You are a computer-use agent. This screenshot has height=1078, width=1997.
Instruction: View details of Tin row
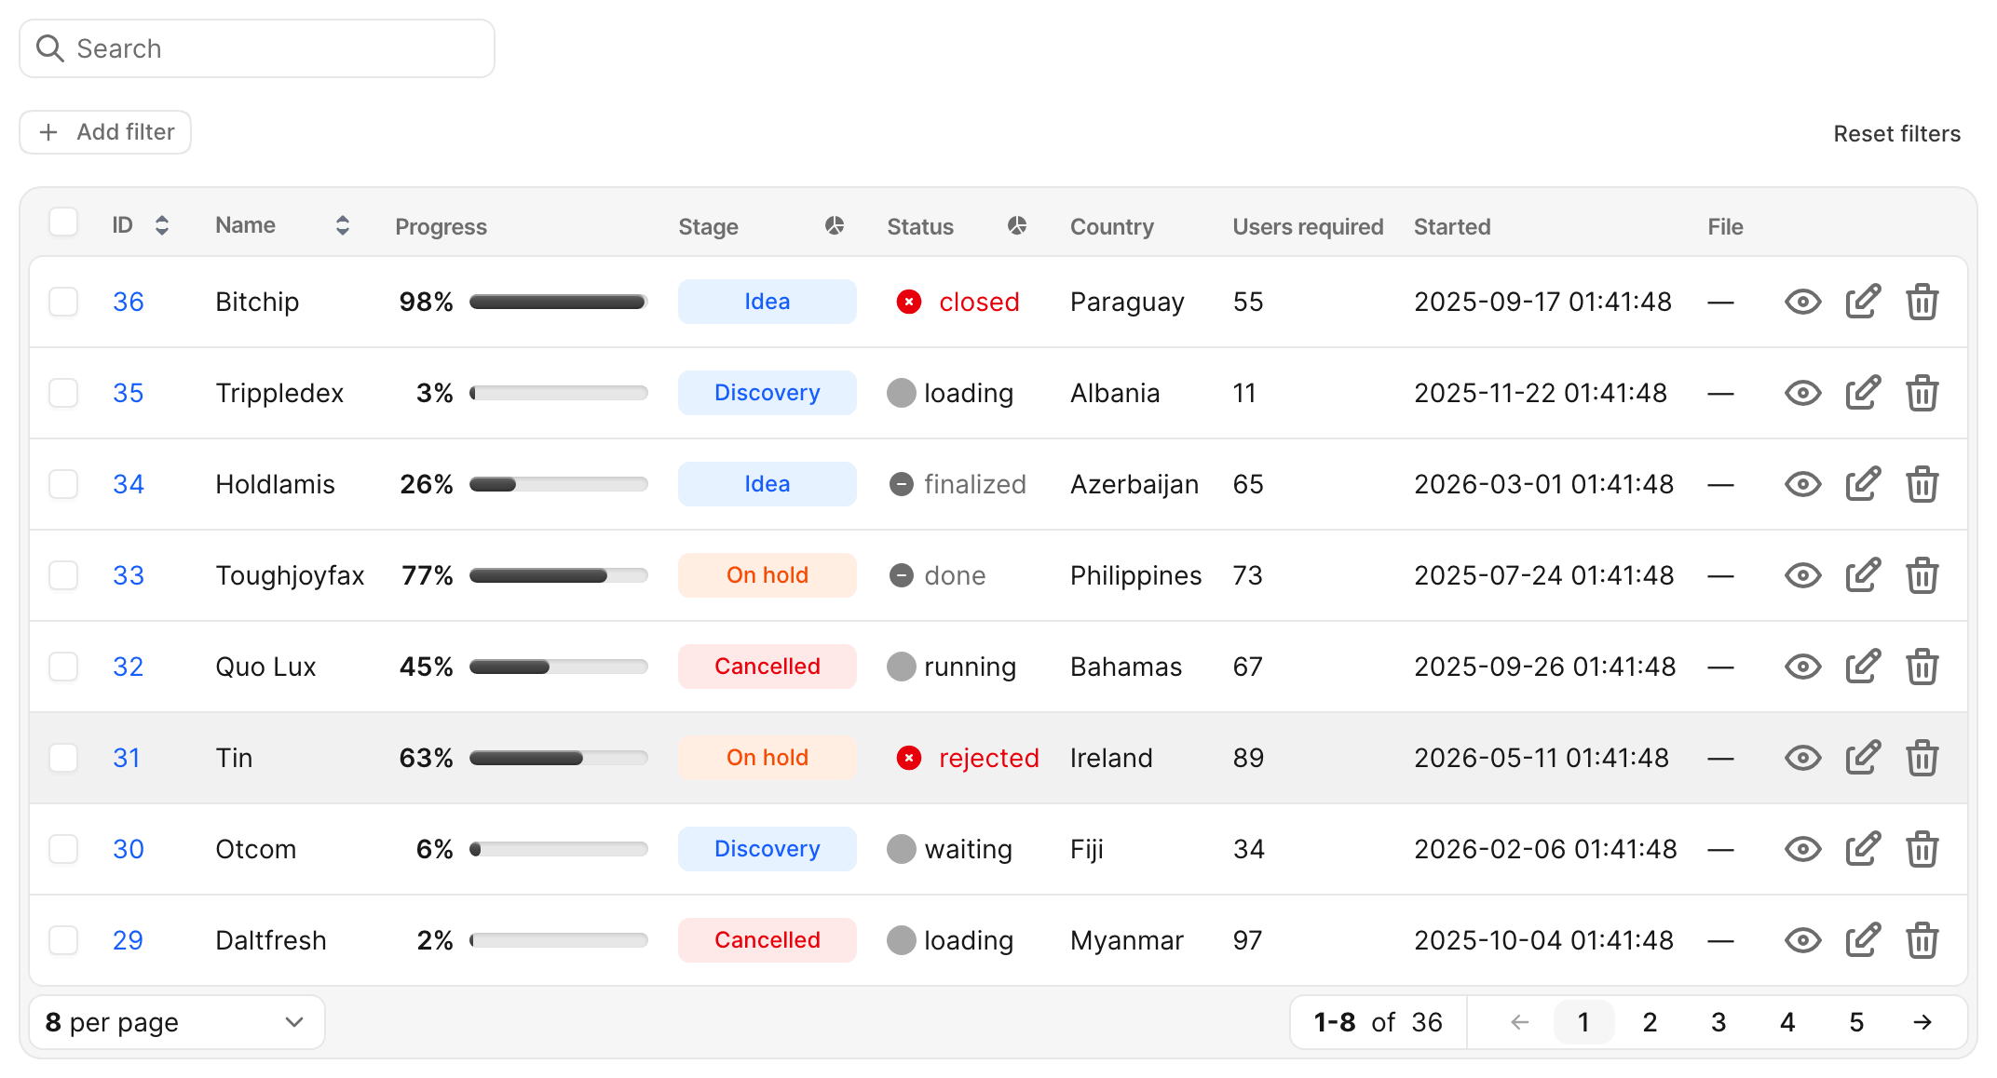click(x=1802, y=758)
